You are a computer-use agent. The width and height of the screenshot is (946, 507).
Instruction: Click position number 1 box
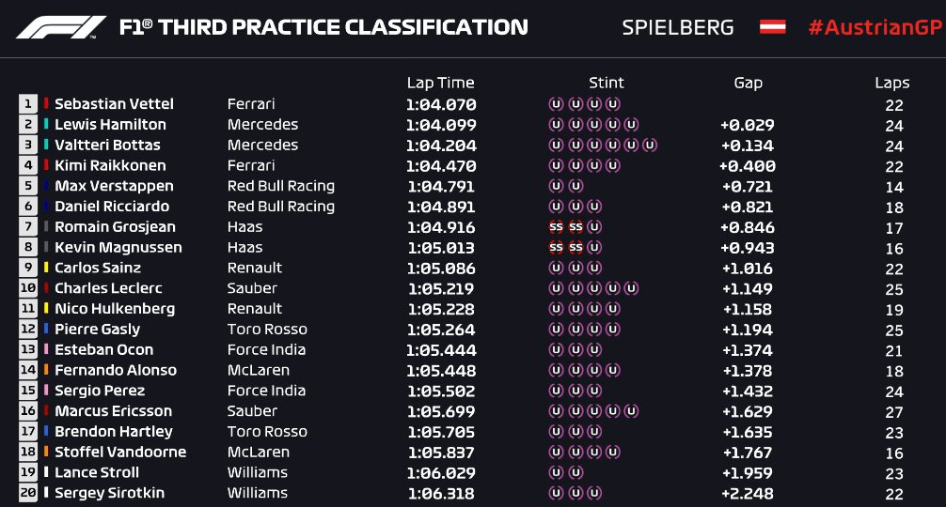coord(28,104)
